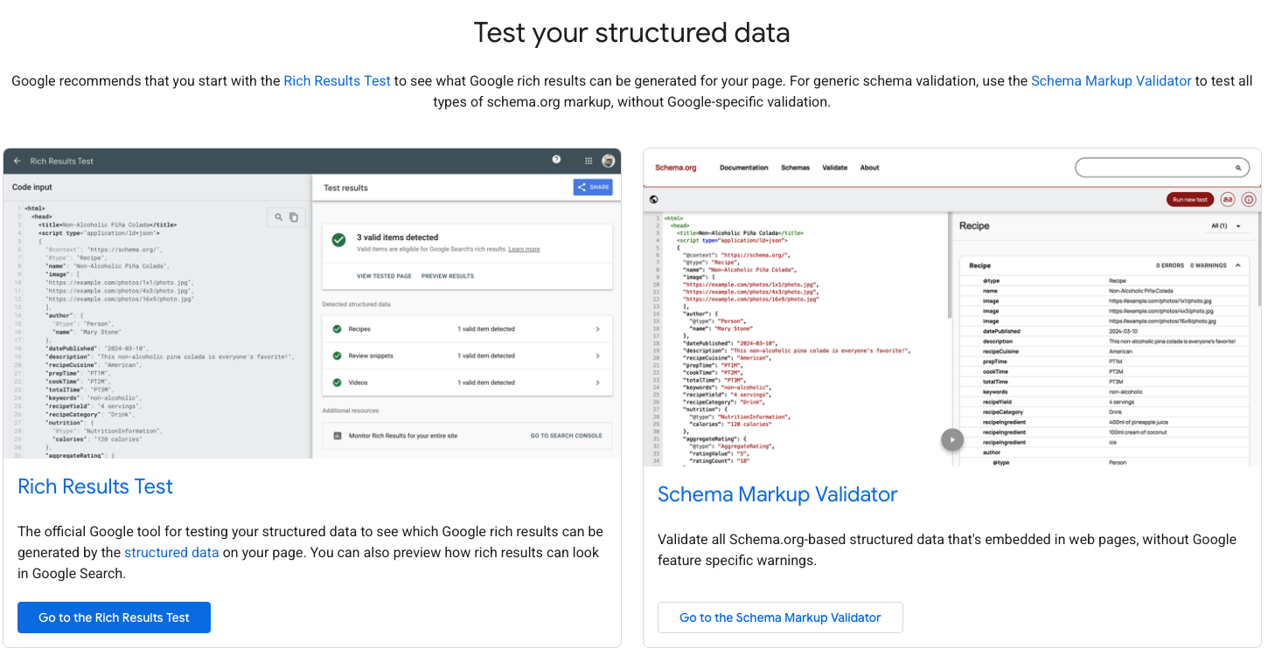Click the language switch icon
The height and width of the screenshot is (669, 1268).
pos(1228,200)
